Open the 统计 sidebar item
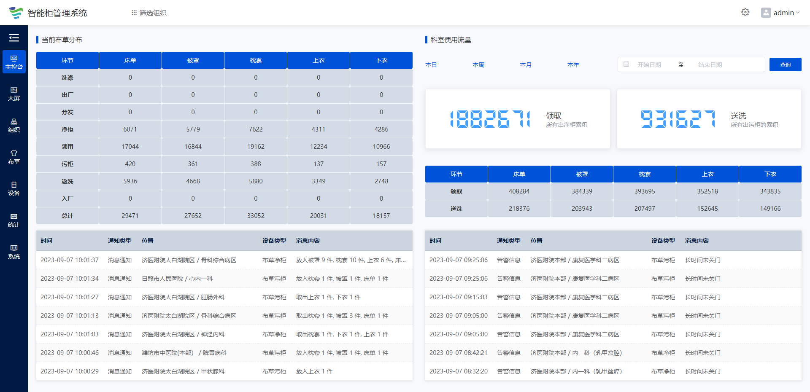Screen dimensions: 810x392 (x=14, y=220)
